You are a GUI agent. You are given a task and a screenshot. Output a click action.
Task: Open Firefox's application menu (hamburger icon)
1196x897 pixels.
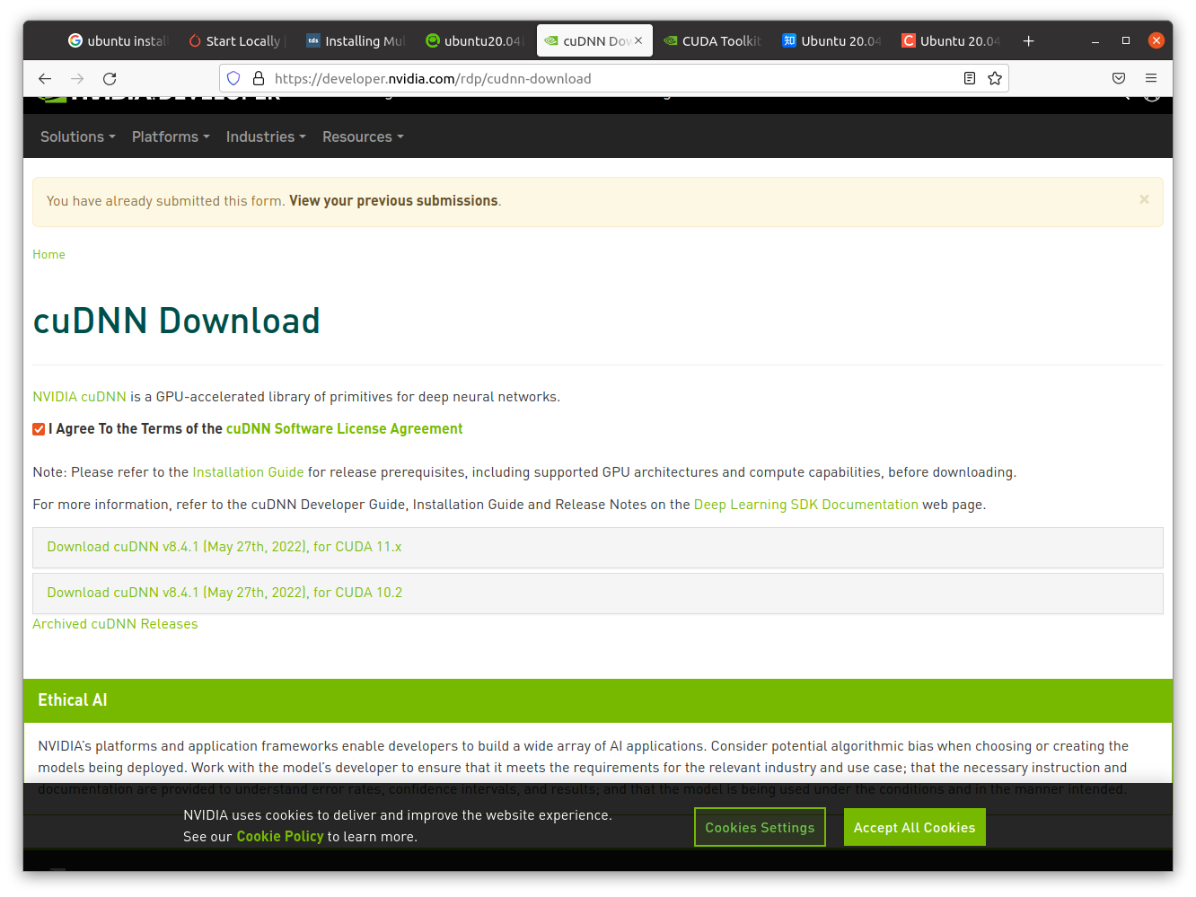pyautogui.click(x=1152, y=78)
